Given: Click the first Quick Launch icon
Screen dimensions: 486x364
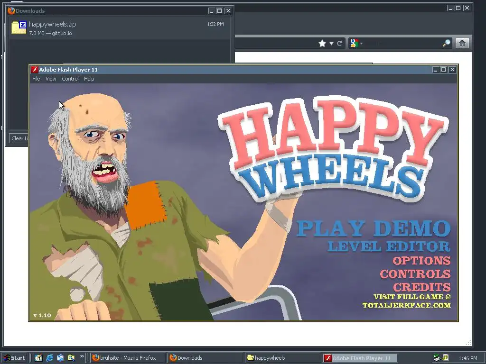Looking at the screenshot, I should click(38, 358).
